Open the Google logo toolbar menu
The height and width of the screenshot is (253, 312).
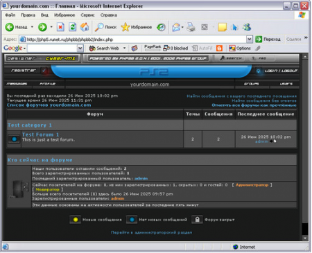point(15,49)
